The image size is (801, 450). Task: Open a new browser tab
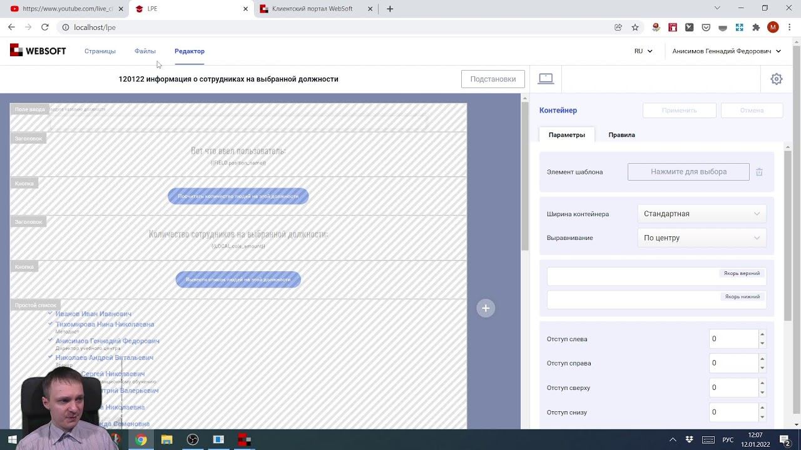(x=390, y=9)
